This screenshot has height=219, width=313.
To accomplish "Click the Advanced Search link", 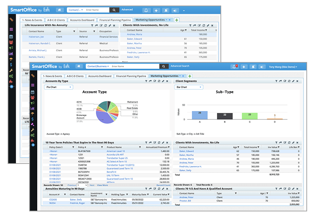I will tap(180, 66).
